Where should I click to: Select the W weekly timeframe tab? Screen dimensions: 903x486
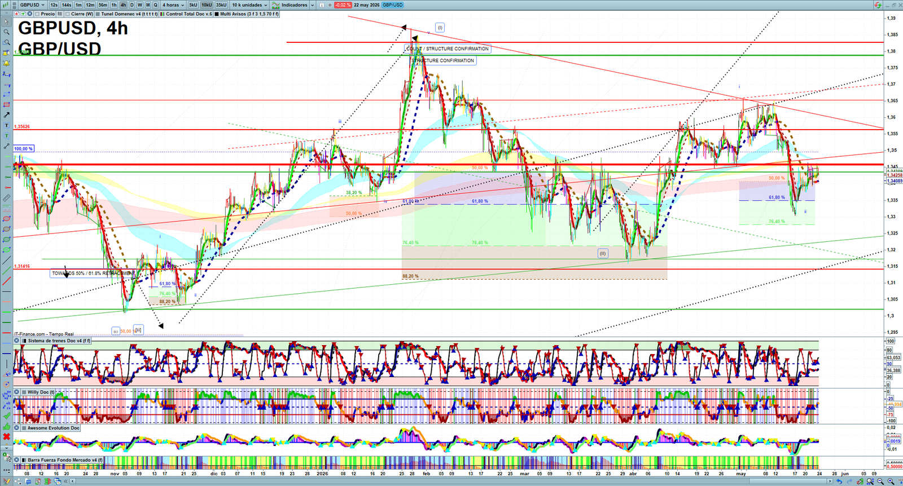click(140, 5)
